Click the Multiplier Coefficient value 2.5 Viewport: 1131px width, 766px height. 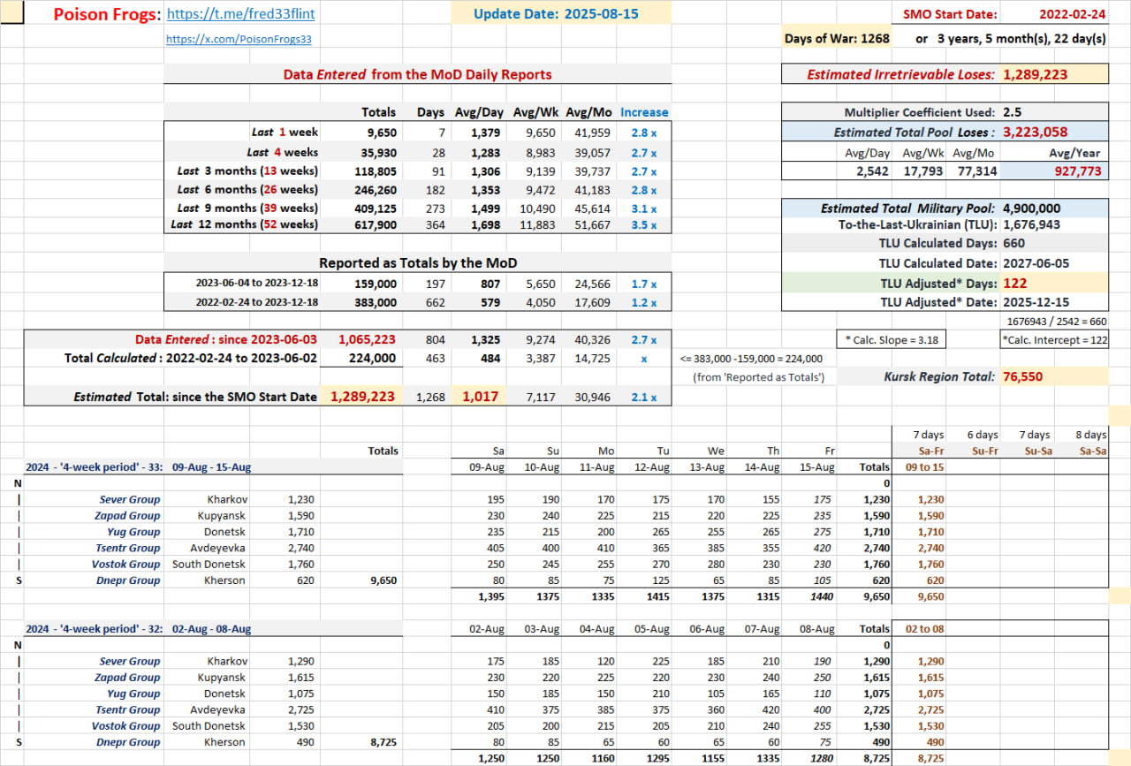tap(1013, 112)
